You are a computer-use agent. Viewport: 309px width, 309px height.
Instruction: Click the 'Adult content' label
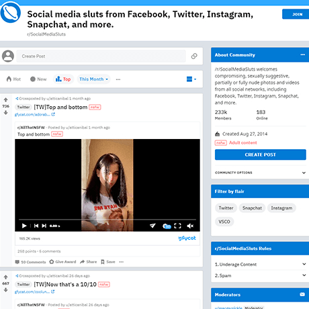243,142
